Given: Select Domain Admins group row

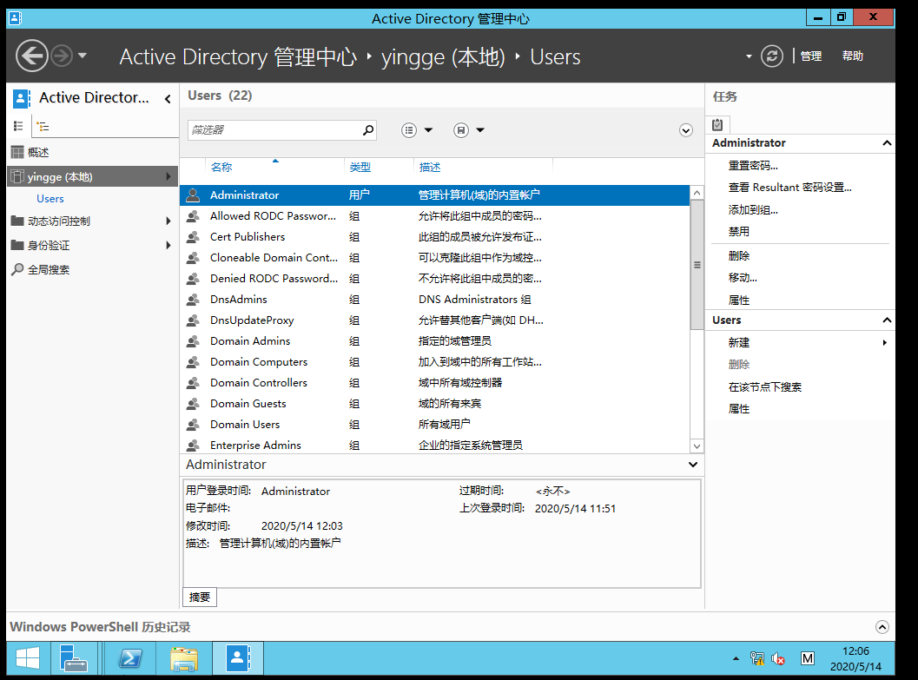Looking at the screenshot, I should (x=434, y=341).
